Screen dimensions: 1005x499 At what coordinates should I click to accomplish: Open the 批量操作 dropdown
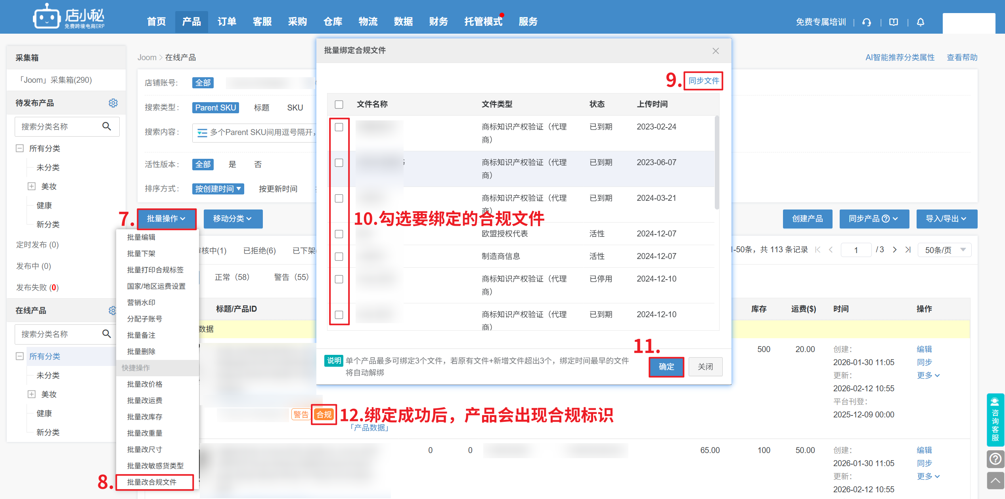tap(167, 219)
